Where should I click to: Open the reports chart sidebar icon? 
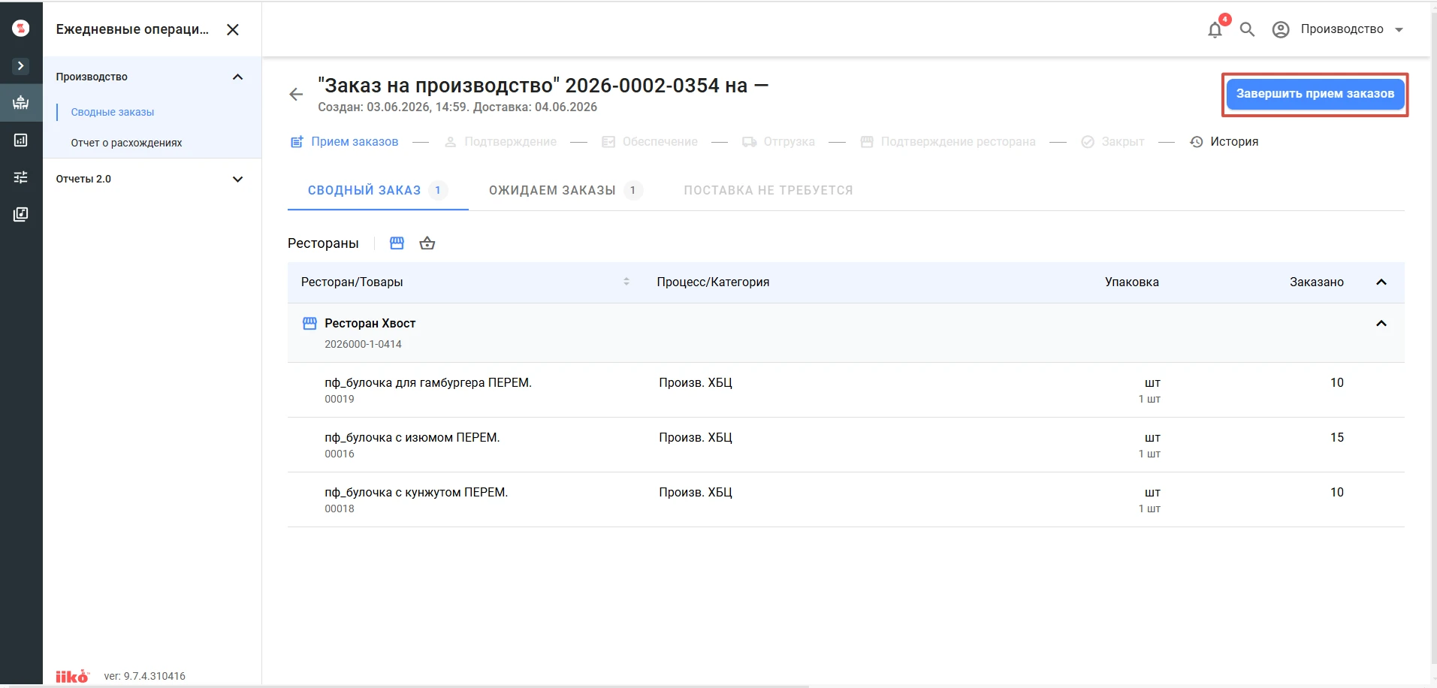pyautogui.click(x=21, y=140)
